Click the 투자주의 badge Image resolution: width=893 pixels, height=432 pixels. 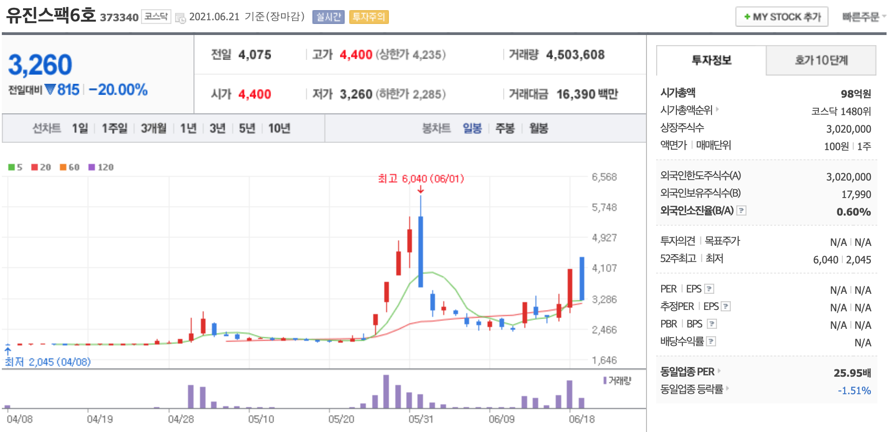click(369, 17)
